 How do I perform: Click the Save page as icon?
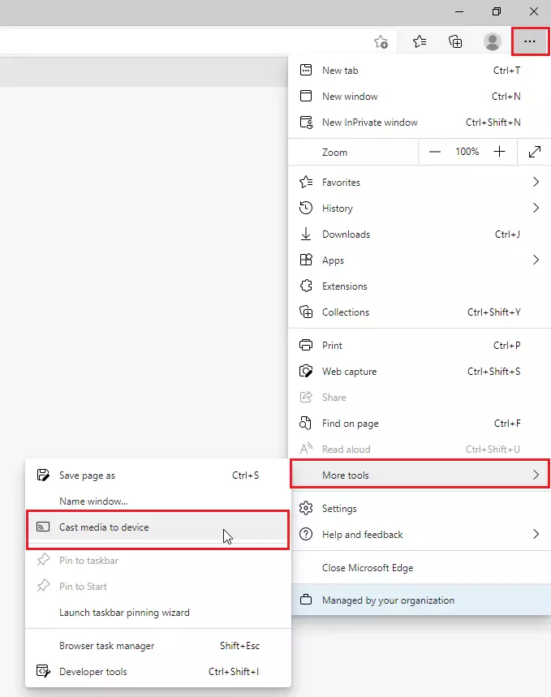tap(43, 475)
